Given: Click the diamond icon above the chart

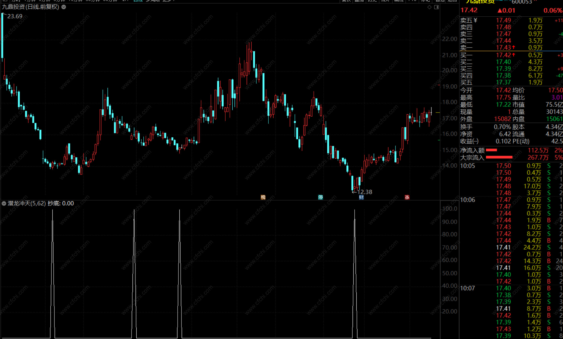Looking at the screenshot, I should pyautogui.click(x=429, y=7).
